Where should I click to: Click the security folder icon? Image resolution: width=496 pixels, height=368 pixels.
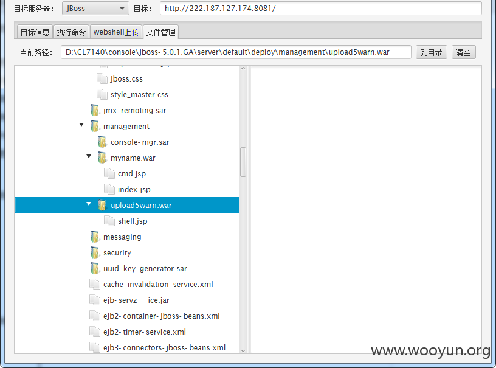[x=95, y=252]
